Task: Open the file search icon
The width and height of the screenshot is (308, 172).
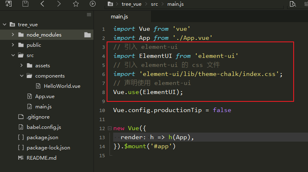Action: (293, 4)
